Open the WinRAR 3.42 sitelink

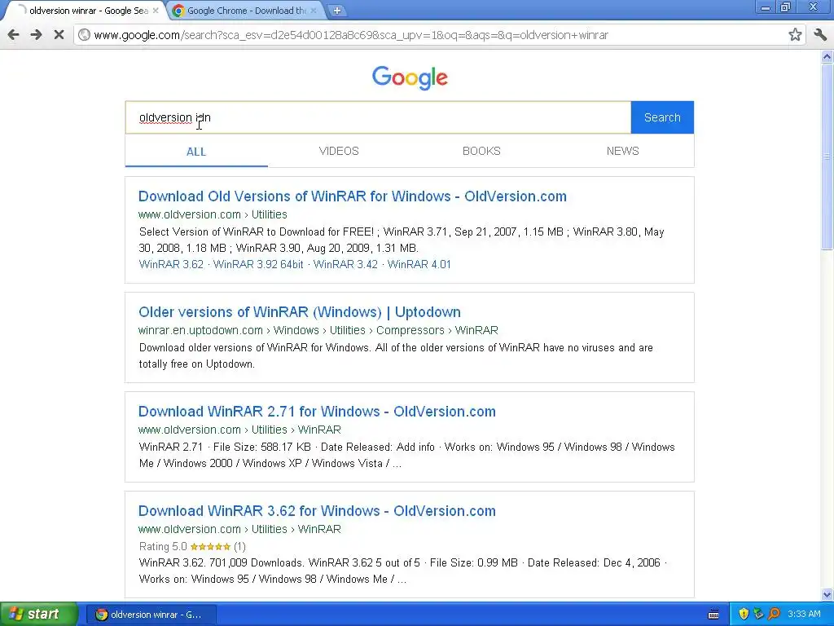[345, 265]
